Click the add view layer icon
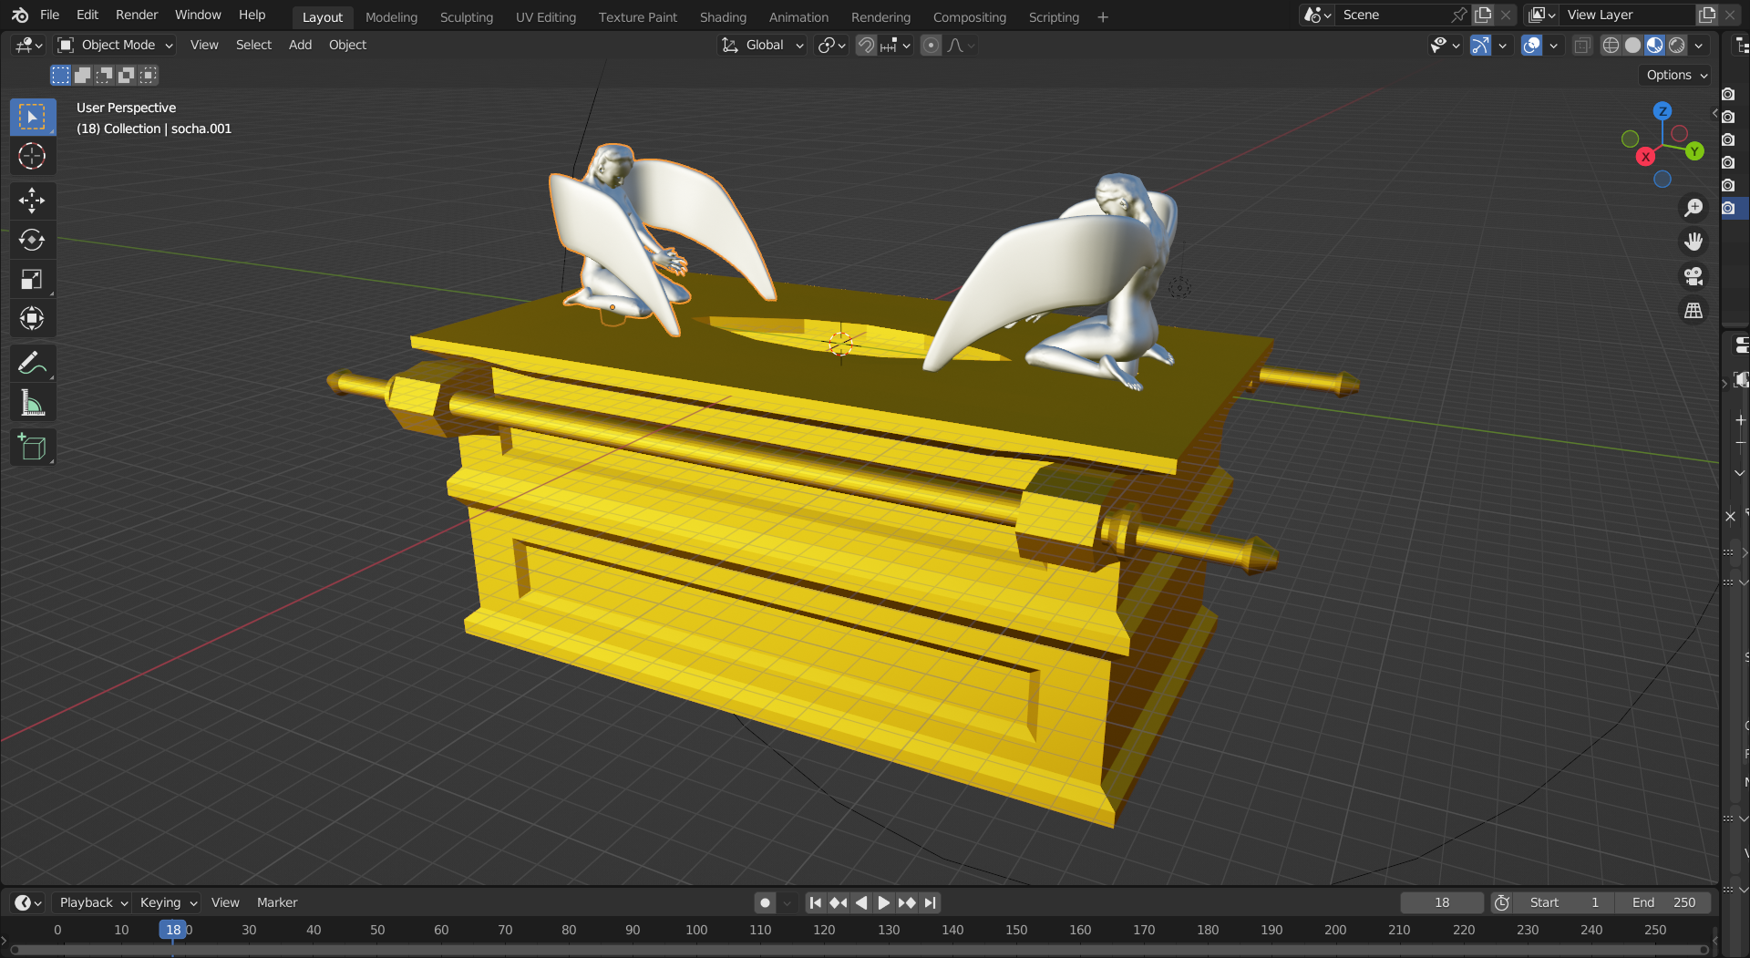The height and width of the screenshot is (958, 1750). (1707, 15)
